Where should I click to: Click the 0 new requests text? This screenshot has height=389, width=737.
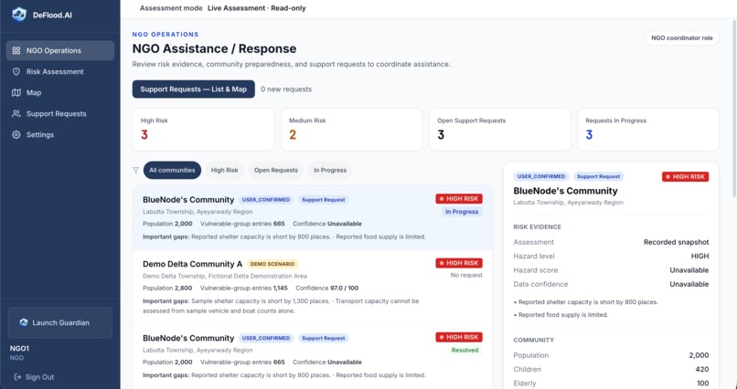286,89
